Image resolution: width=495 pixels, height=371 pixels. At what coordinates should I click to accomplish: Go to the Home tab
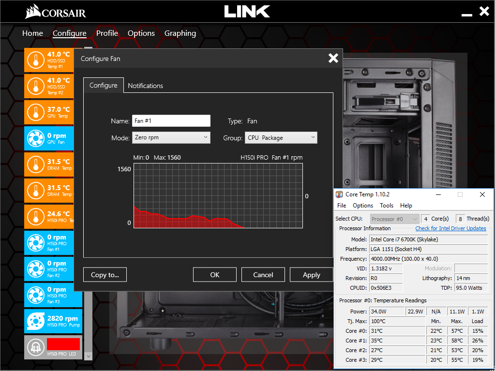[x=32, y=33]
